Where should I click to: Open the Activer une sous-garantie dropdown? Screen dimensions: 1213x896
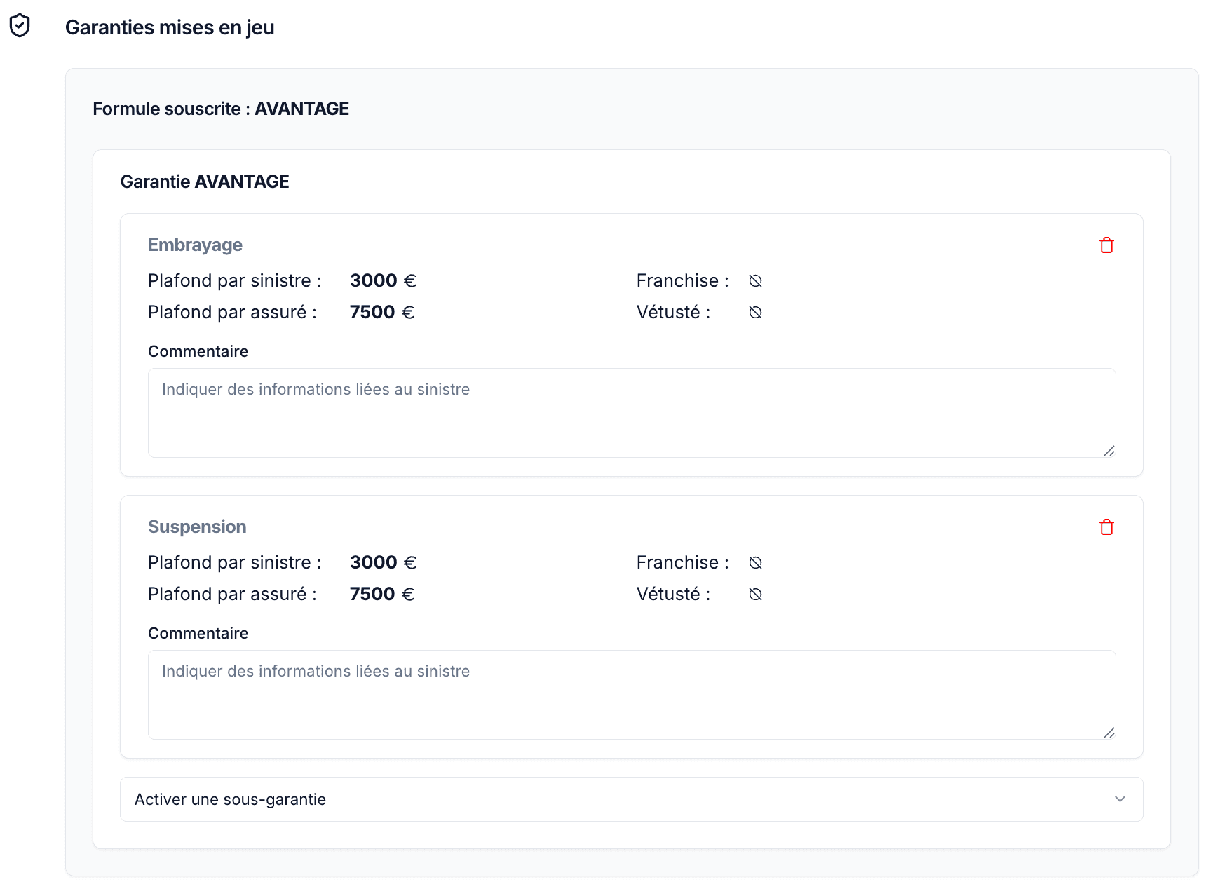click(x=631, y=799)
